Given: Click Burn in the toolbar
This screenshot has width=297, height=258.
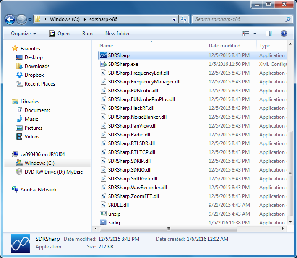Looking at the screenshot, I should tap(87, 34).
